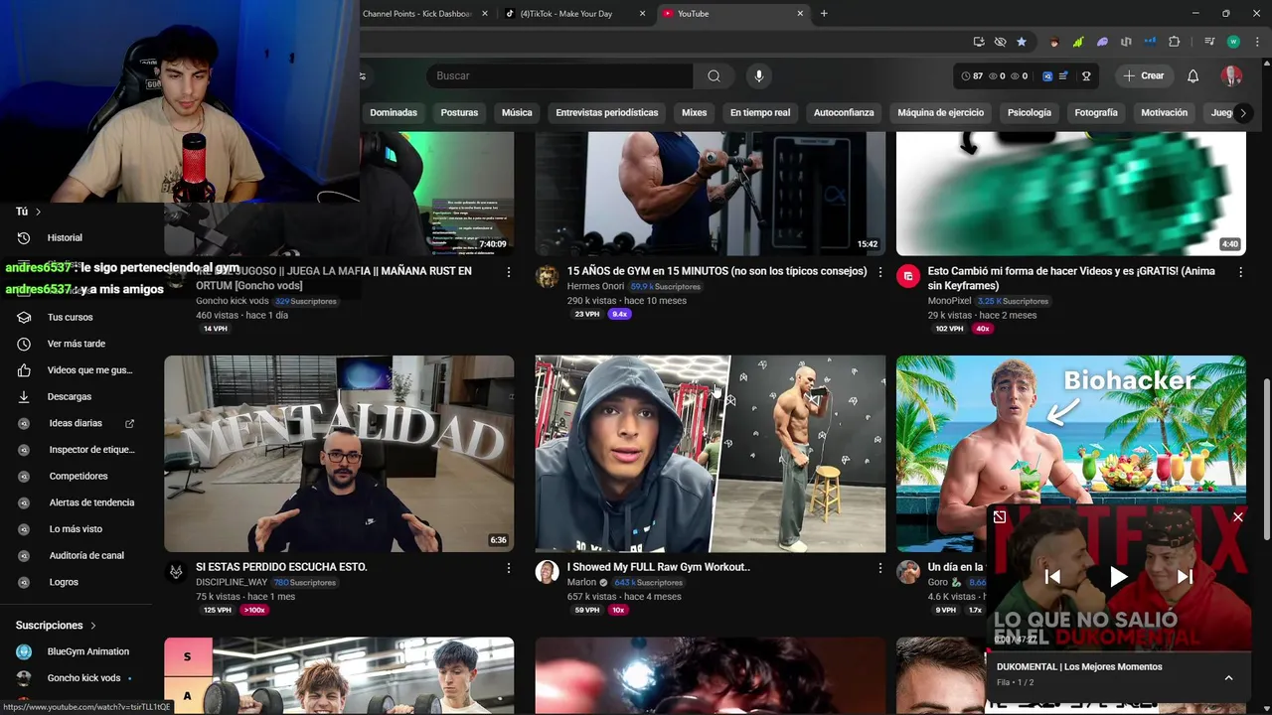Click the vidIQ trophy icon
This screenshot has width=1272, height=715.
(1086, 76)
